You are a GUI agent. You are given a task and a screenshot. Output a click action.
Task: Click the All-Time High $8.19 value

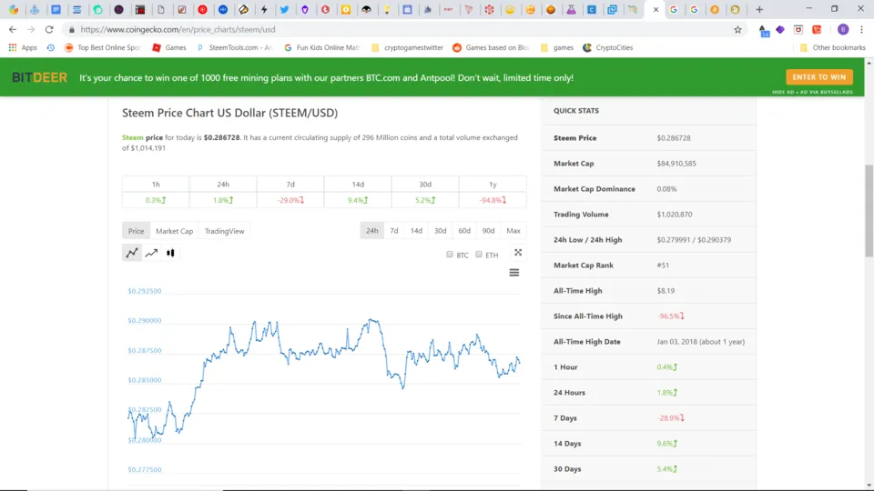[666, 291]
